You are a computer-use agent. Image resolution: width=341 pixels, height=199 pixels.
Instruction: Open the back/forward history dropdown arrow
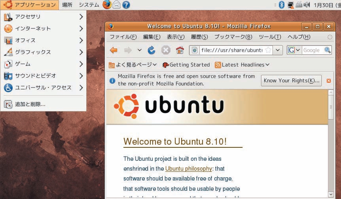click(x=139, y=50)
